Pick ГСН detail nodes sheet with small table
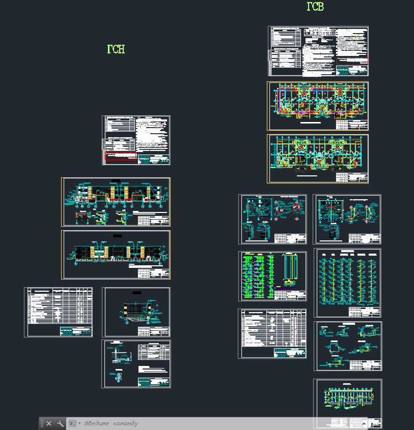Viewport: 414px width, 430px height. [x=136, y=364]
